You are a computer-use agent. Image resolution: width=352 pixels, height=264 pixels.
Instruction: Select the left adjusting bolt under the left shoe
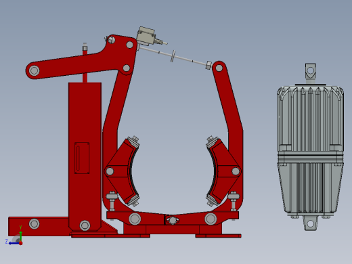(x=112, y=200)
